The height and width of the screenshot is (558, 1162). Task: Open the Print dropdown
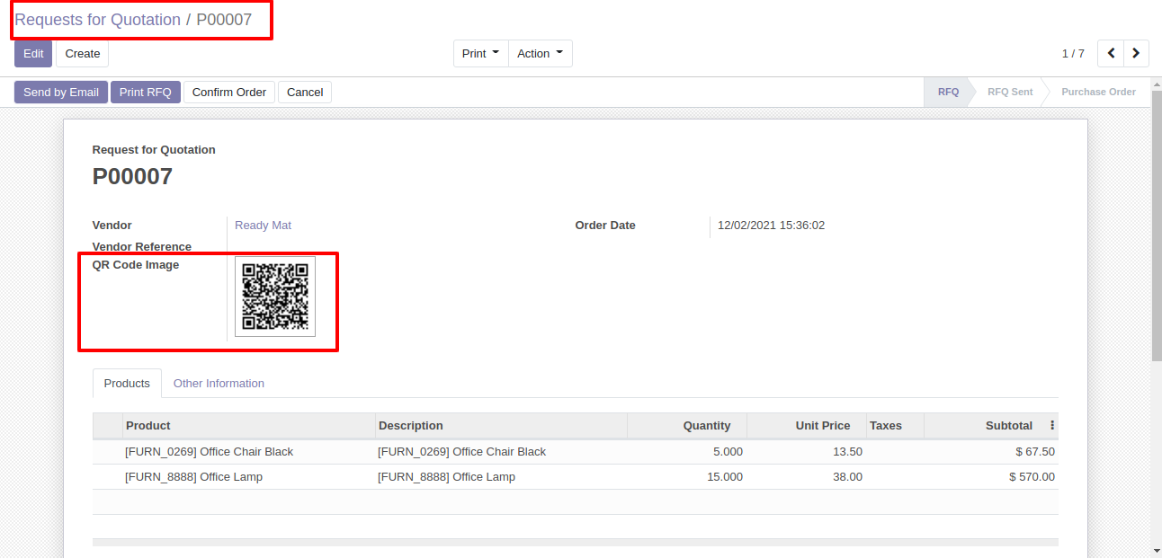coord(480,54)
